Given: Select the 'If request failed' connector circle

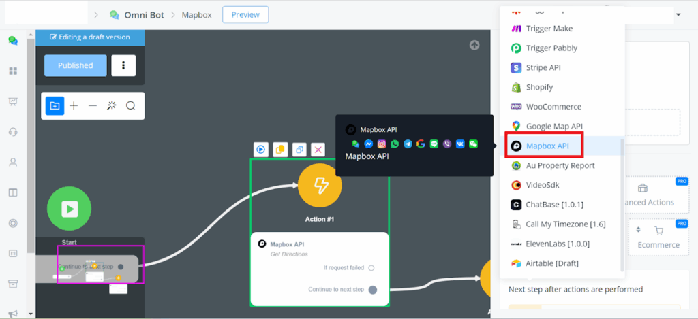Looking at the screenshot, I should click(x=371, y=268).
